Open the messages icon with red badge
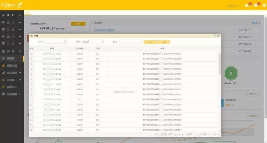 256,6
